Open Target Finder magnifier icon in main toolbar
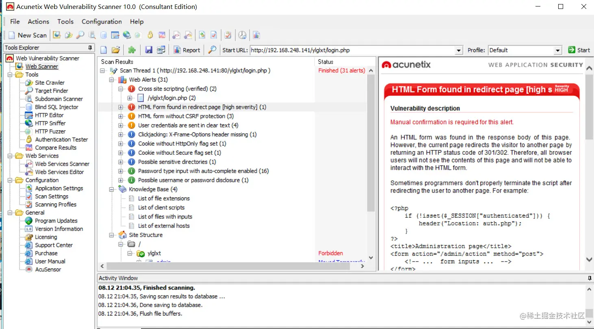The width and height of the screenshot is (594, 329). 80,35
